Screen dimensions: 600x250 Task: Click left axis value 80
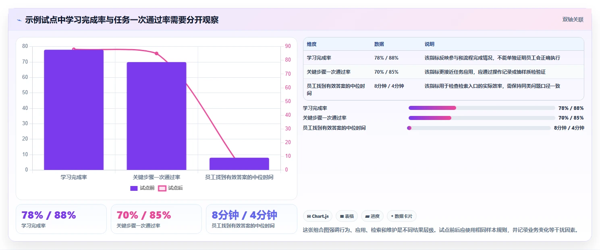tap(25, 46)
